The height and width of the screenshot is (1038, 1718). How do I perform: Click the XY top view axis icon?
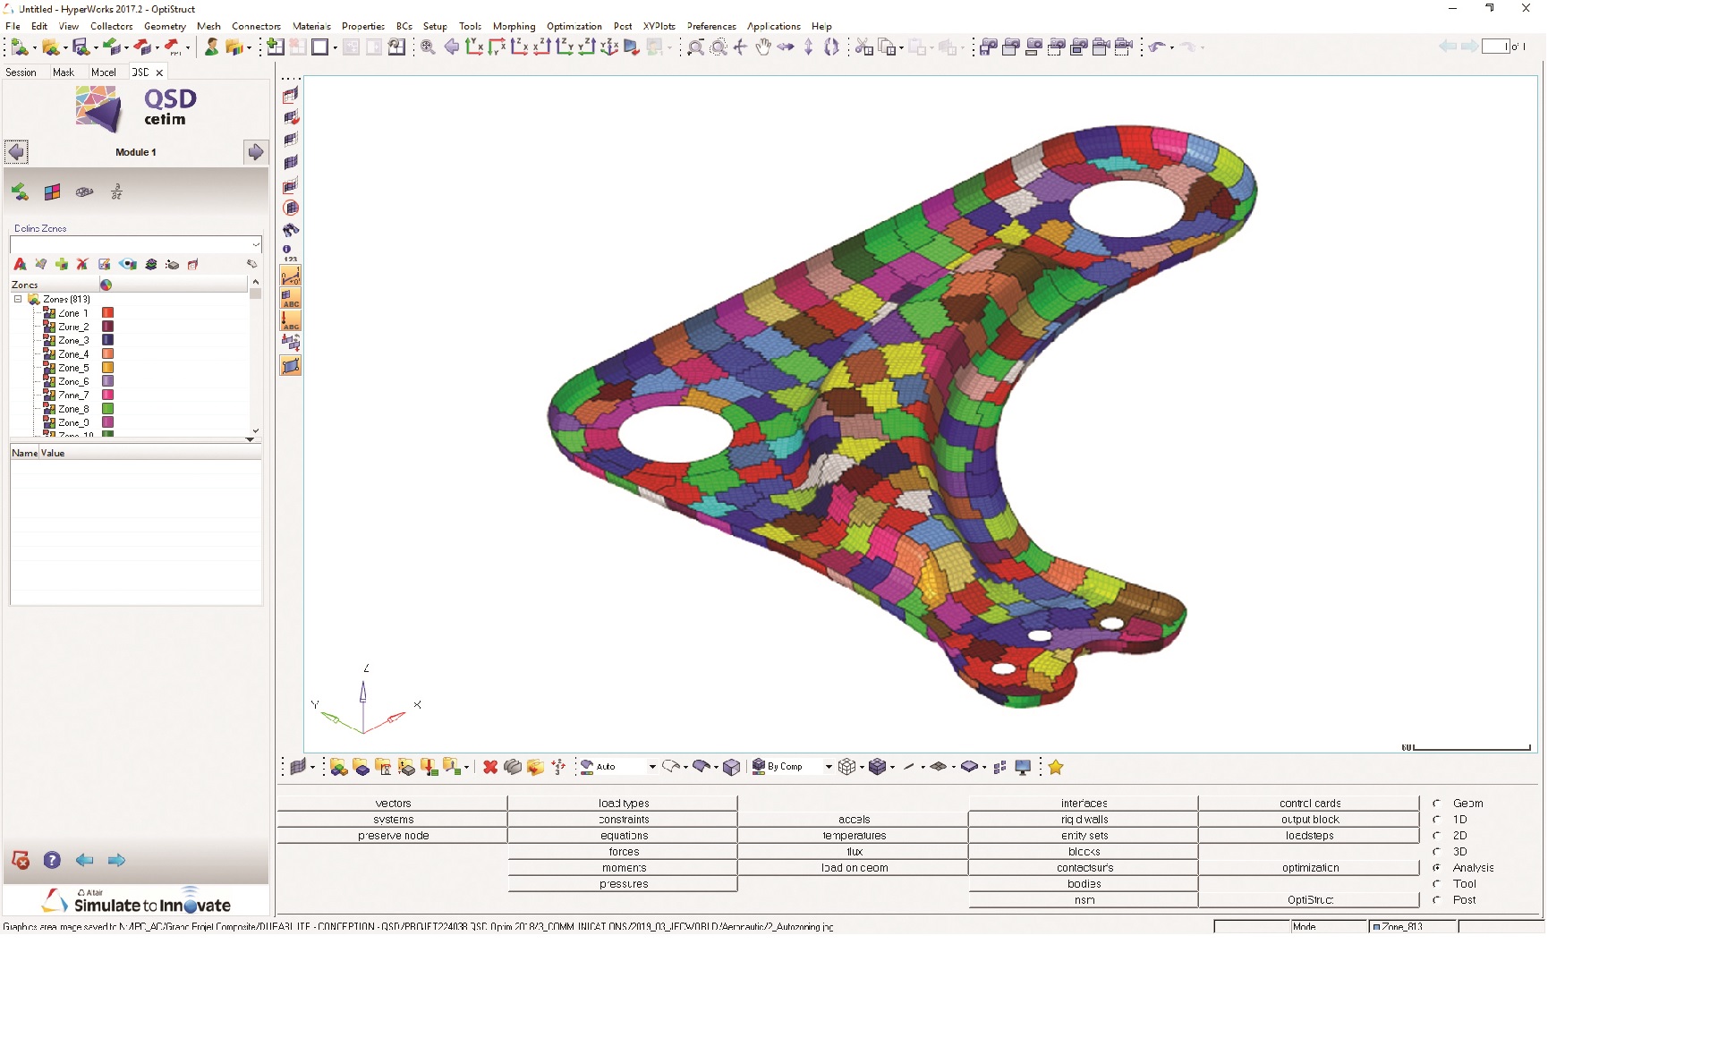point(474,47)
